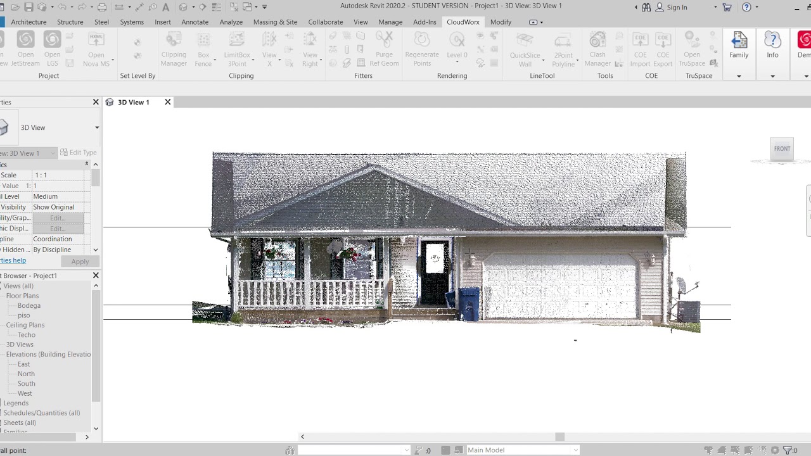This screenshot has height=456, width=811.
Task: Select the West elevation in browser
Action: (x=25, y=393)
